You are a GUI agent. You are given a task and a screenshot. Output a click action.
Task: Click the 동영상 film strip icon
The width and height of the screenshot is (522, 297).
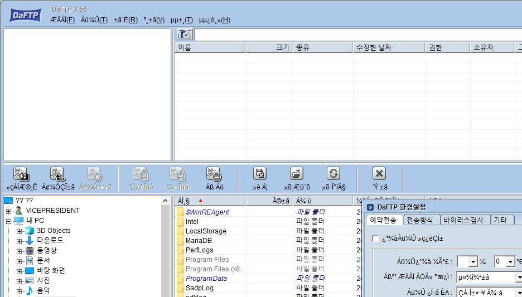(x=30, y=250)
